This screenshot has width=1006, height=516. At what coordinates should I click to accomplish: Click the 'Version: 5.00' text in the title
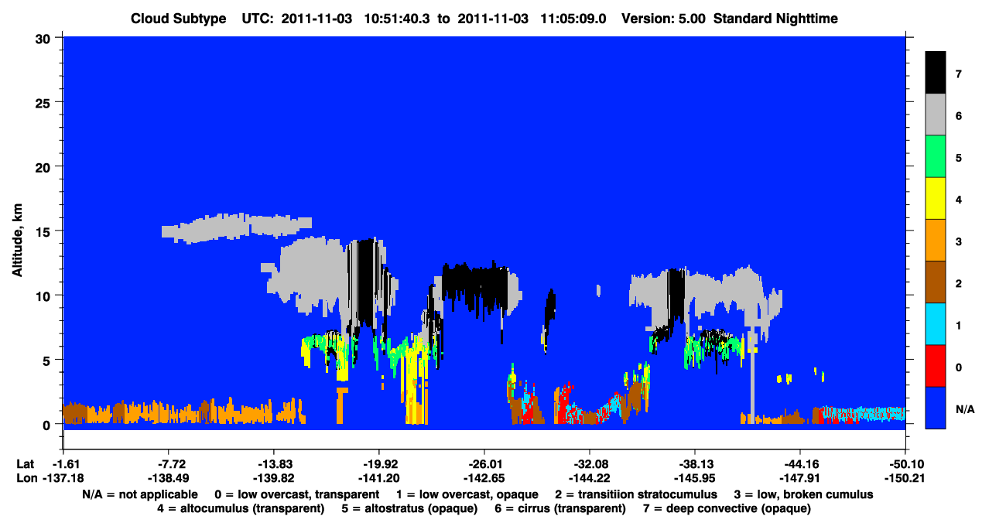click(x=663, y=19)
